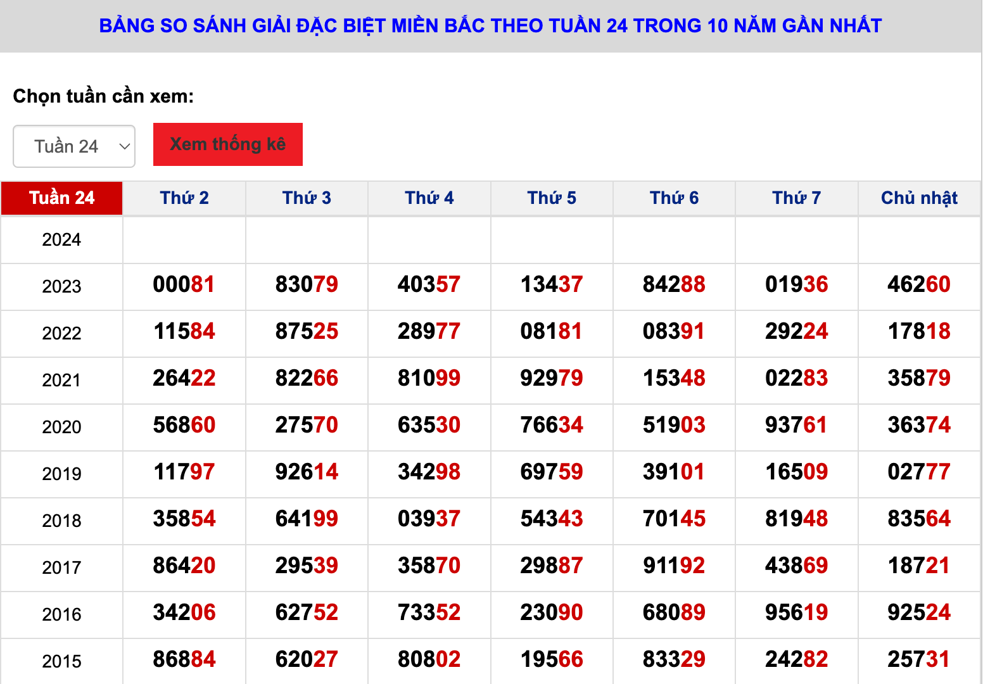983x684 pixels.
Task: Select the year 2015 row label
Action: (61, 661)
